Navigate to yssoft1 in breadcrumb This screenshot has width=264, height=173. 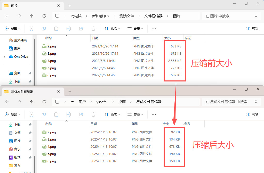[102, 102]
